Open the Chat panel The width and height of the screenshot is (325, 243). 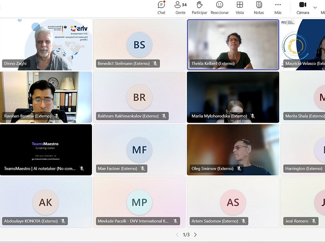161,7
